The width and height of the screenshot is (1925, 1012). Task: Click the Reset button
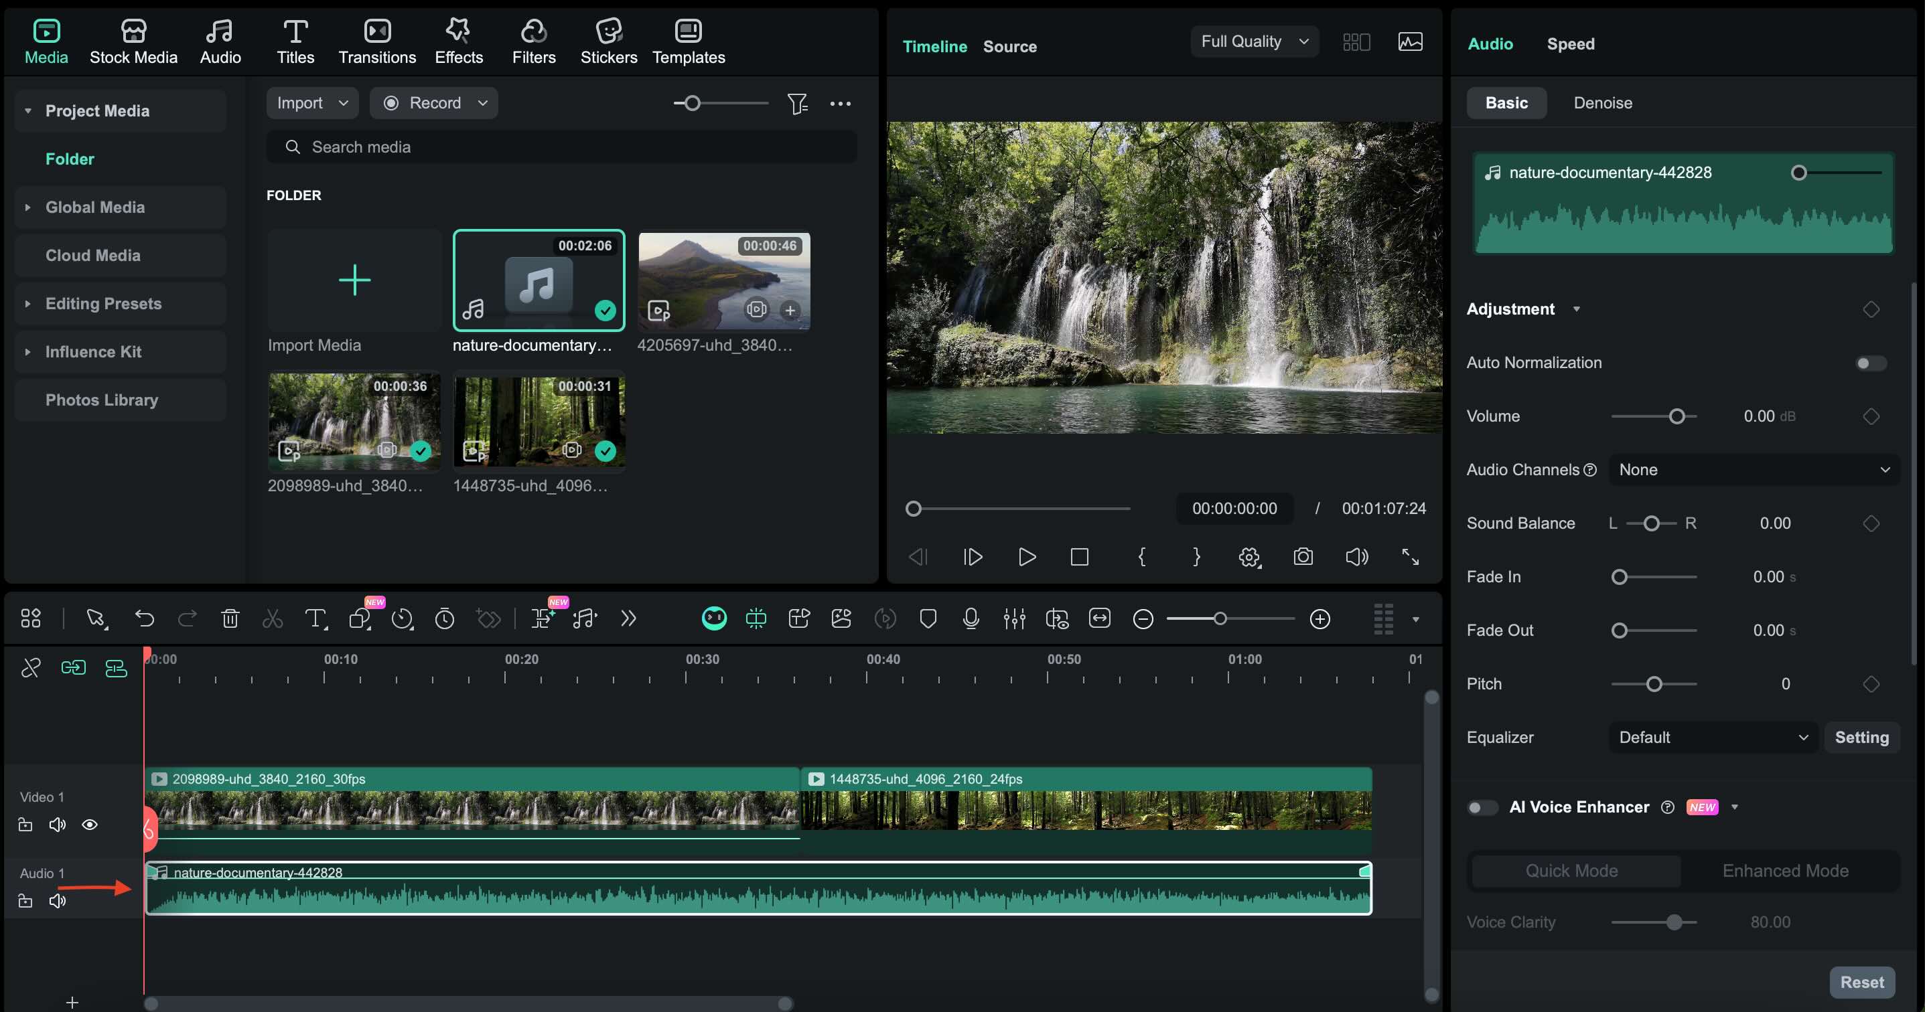point(1861,982)
